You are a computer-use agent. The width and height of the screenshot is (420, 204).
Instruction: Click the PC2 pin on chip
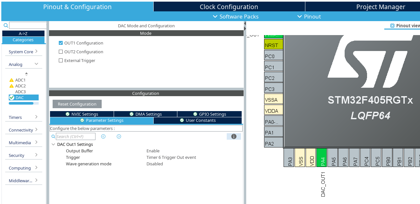point(274,77)
